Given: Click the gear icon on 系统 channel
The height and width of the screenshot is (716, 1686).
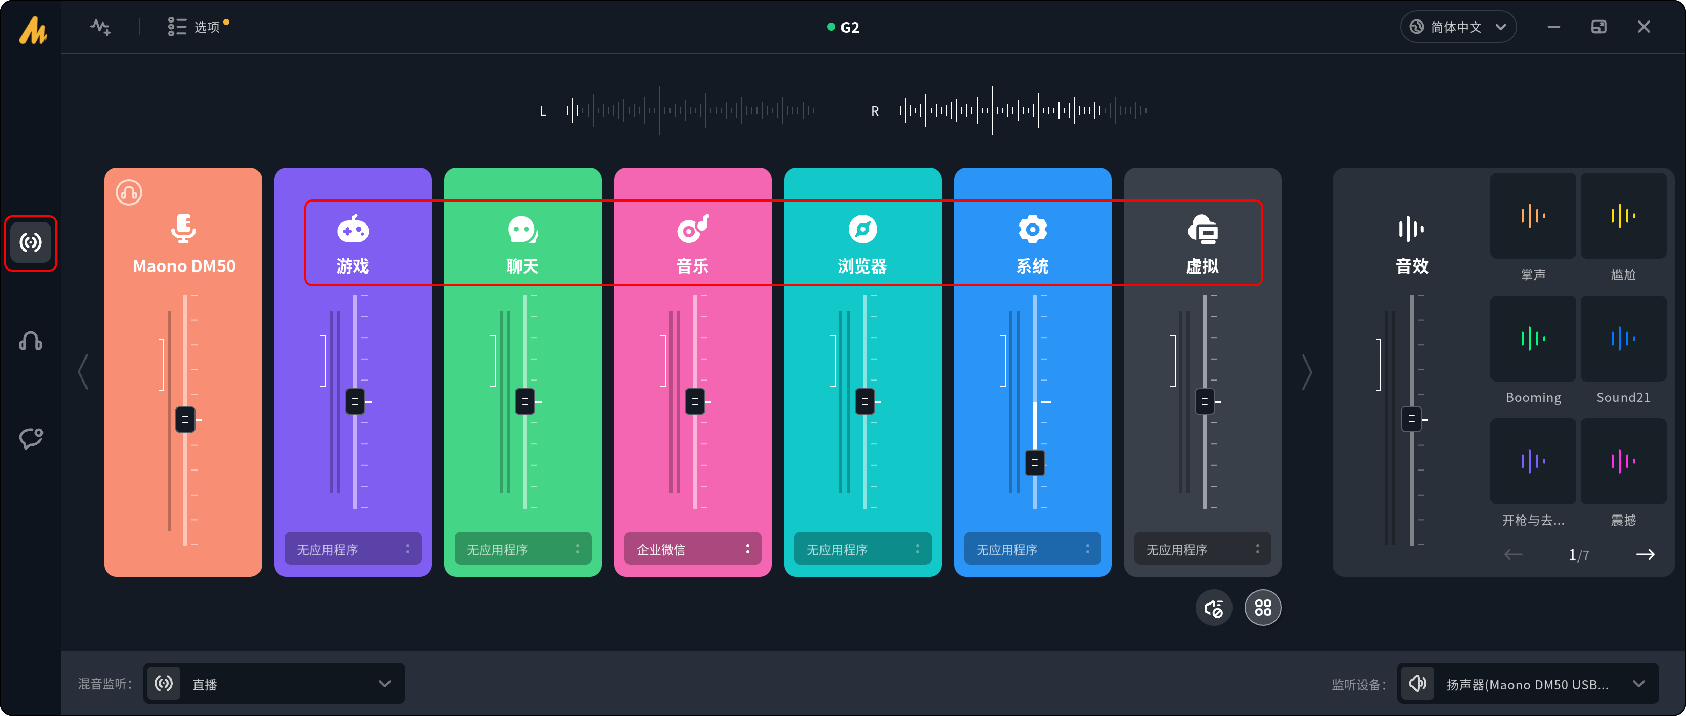Looking at the screenshot, I should tap(1032, 230).
